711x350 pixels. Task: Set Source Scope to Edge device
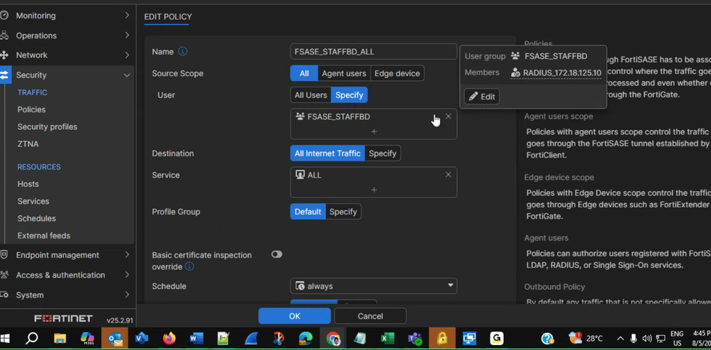(x=396, y=73)
